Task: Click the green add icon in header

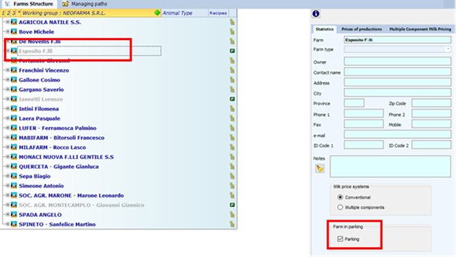Action: pyautogui.click(x=157, y=12)
